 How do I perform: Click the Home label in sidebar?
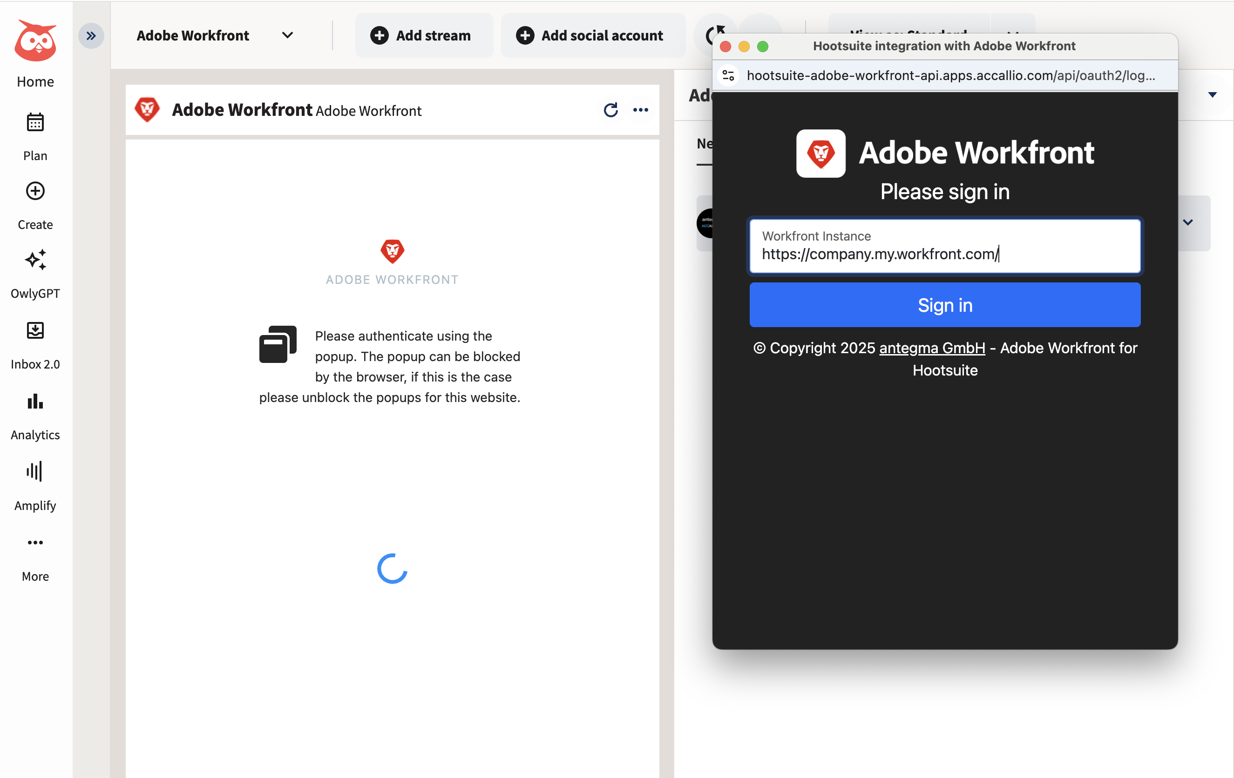(35, 81)
